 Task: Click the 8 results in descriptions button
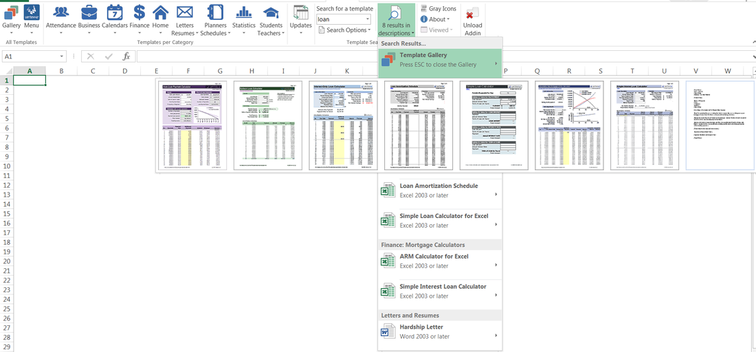tap(397, 20)
